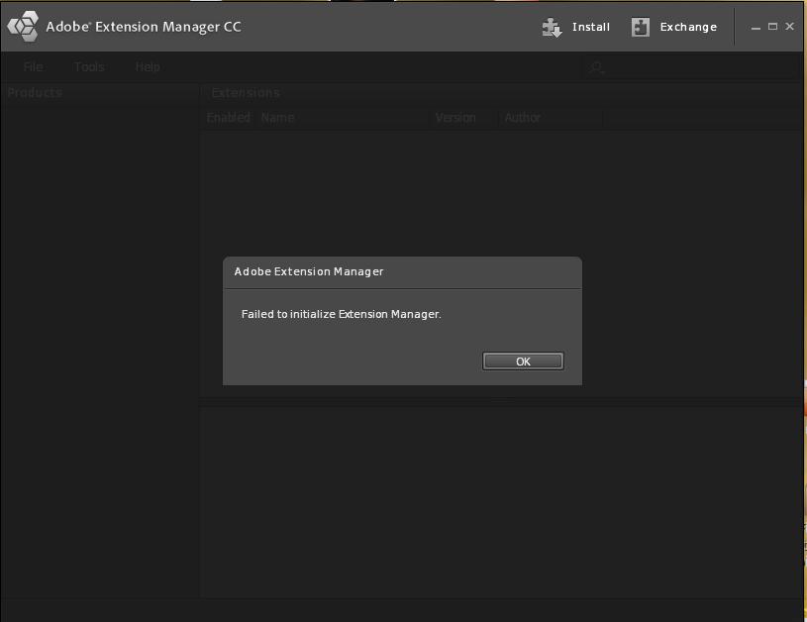Click the dialog title 'Adobe Extension Manager'

pos(309,271)
